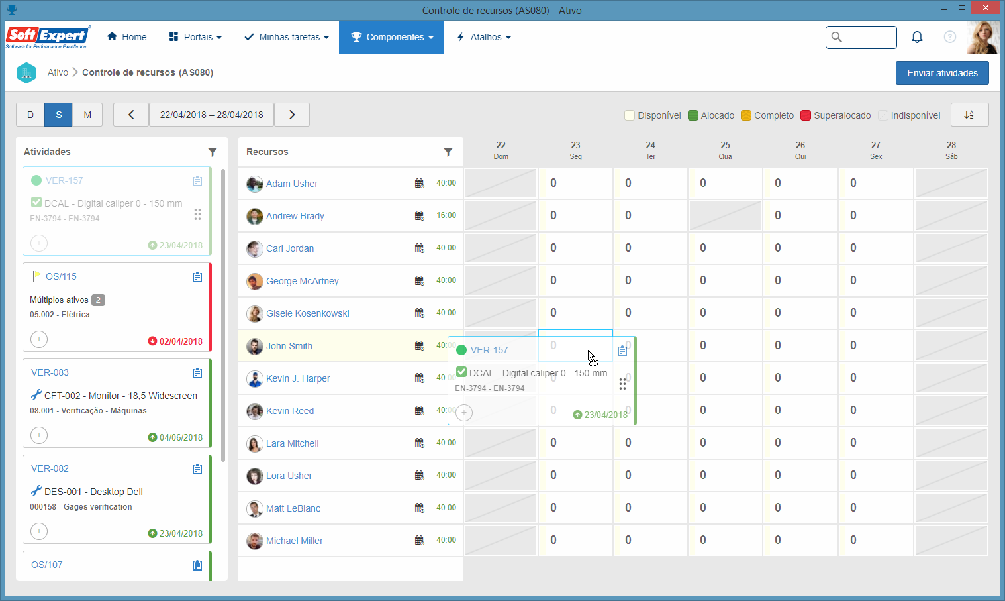This screenshot has height=601, width=1005.
Task: Click the Ativo breadcrumb link
Action: [58, 72]
